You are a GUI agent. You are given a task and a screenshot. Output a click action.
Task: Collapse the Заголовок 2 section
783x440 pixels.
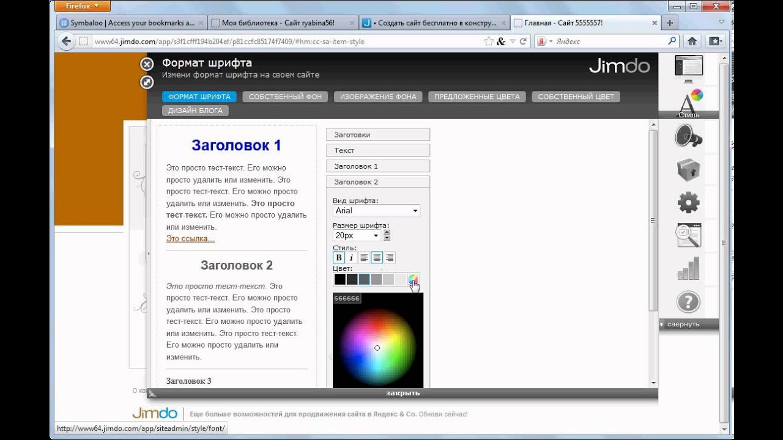[378, 182]
